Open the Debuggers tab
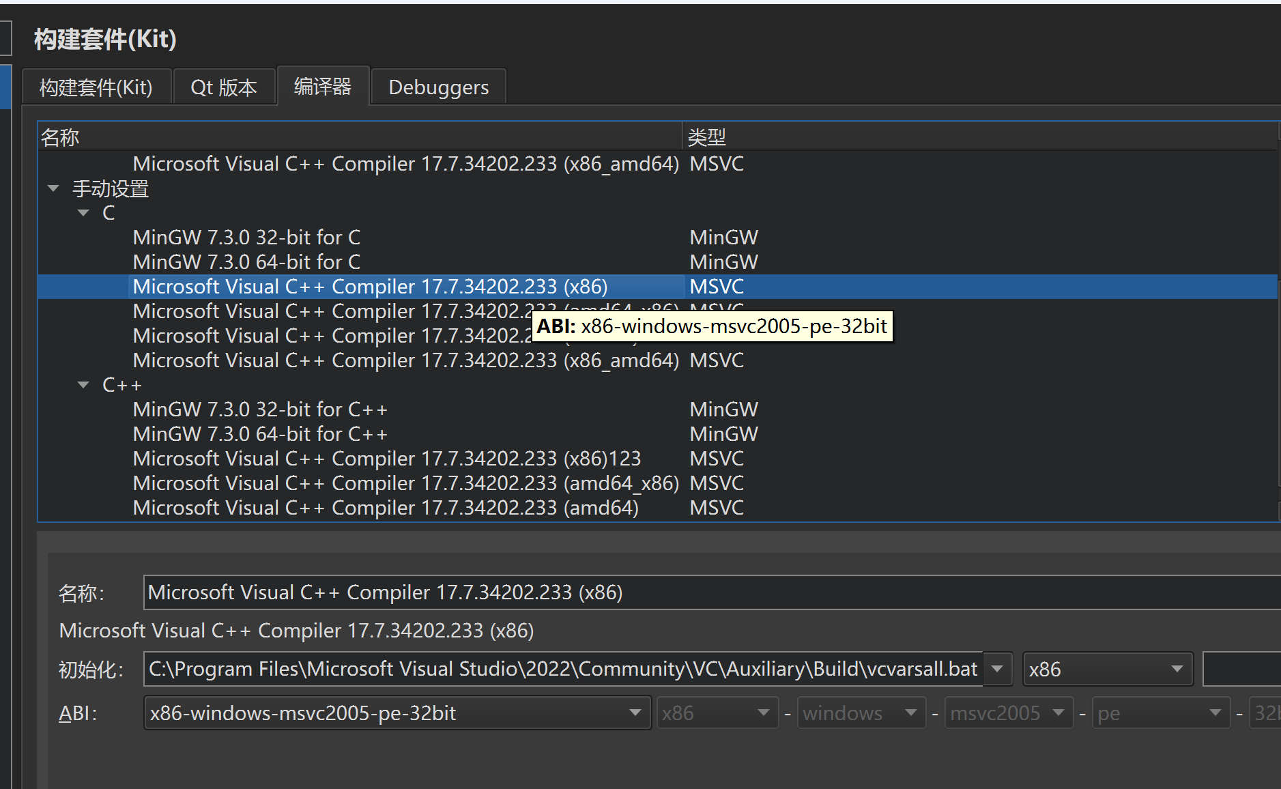The width and height of the screenshot is (1281, 789). [439, 87]
